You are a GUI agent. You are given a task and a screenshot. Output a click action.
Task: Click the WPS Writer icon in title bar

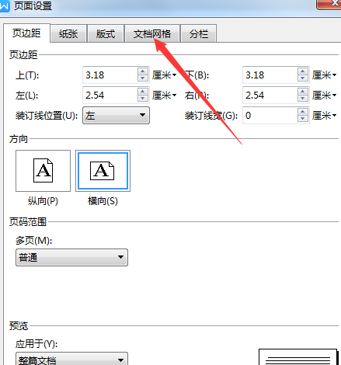pos(5,5)
